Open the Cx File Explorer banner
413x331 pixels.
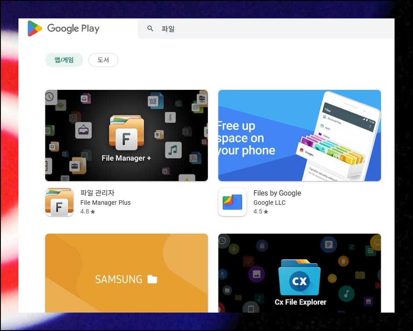(x=300, y=273)
